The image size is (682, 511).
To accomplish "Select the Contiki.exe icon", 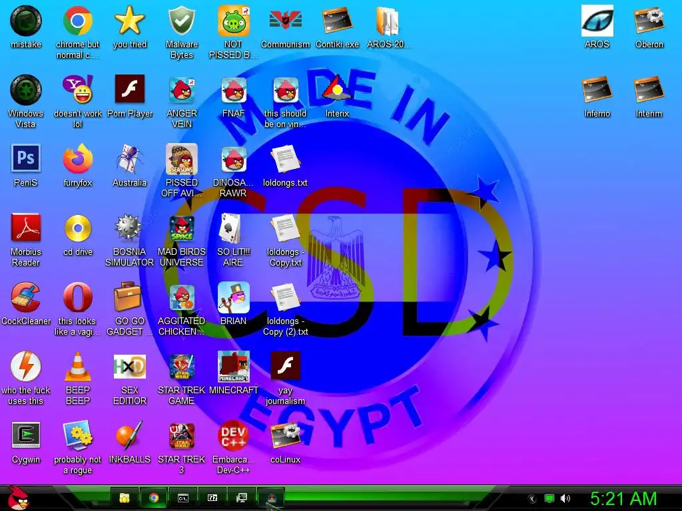I will (x=337, y=21).
